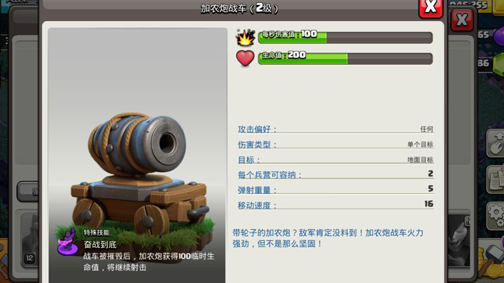The width and height of the screenshot is (504, 283).
Task: Tap the green gem icon at right
Action: tap(498, 63)
